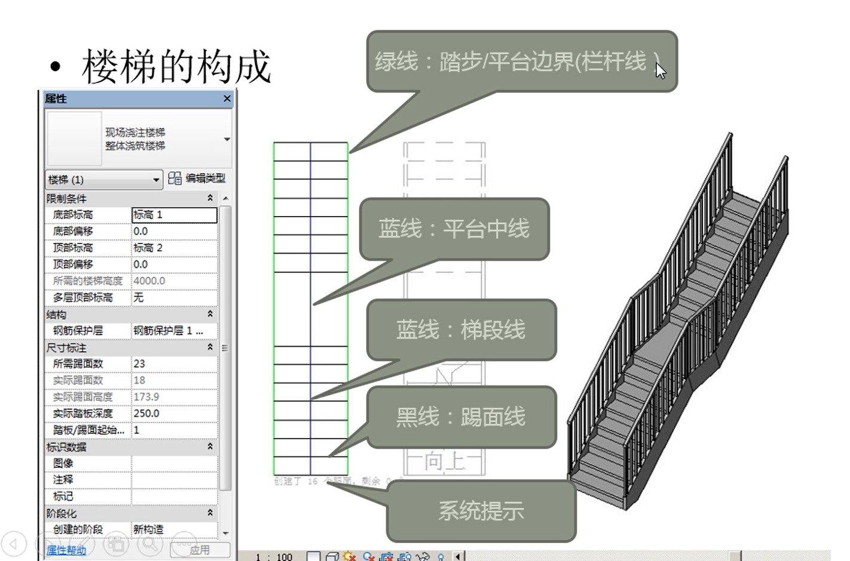Click the 应用 apply button

pos(200,550)
